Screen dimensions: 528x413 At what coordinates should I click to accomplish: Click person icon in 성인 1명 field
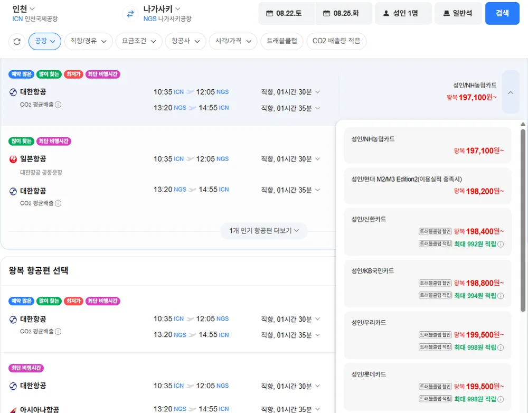[386, 14]
